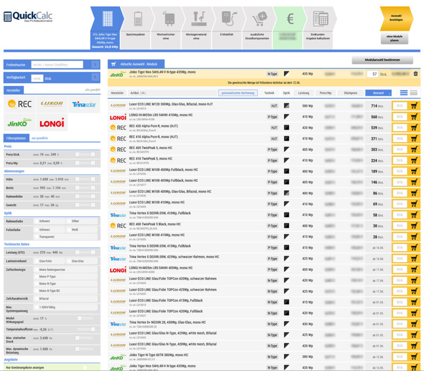This screenshot has height=371, width=424.
Task: Filter by LONGi manufacturer logo
Action: (x=51, y=122)
